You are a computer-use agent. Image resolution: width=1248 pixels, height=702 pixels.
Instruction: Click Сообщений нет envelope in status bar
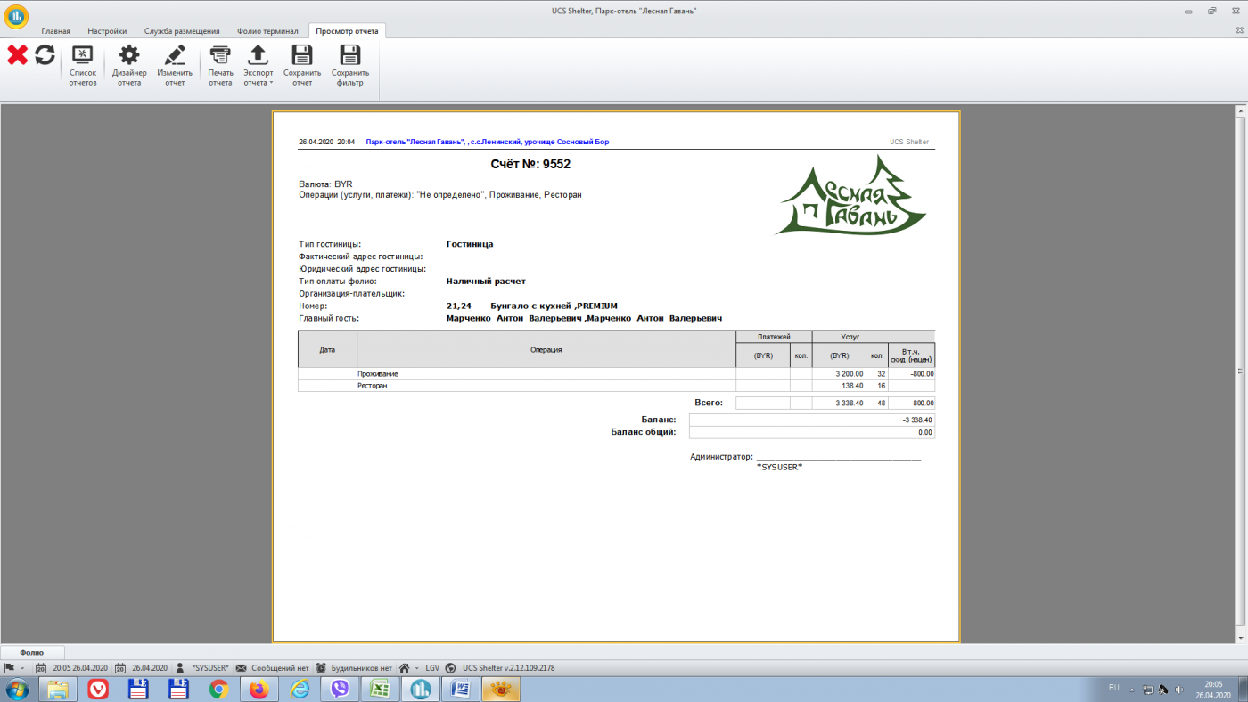tap(273, 668)
